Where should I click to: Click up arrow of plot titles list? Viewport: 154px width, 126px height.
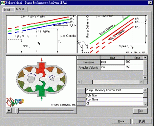(145, 90)
